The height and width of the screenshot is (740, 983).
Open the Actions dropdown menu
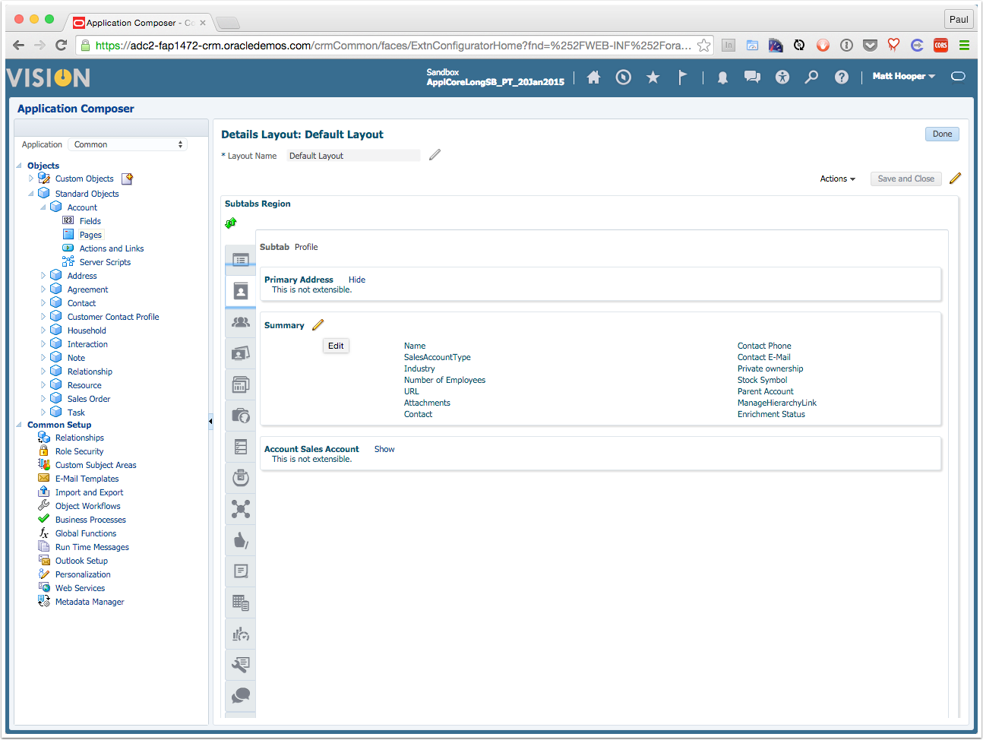click(837, 179)
